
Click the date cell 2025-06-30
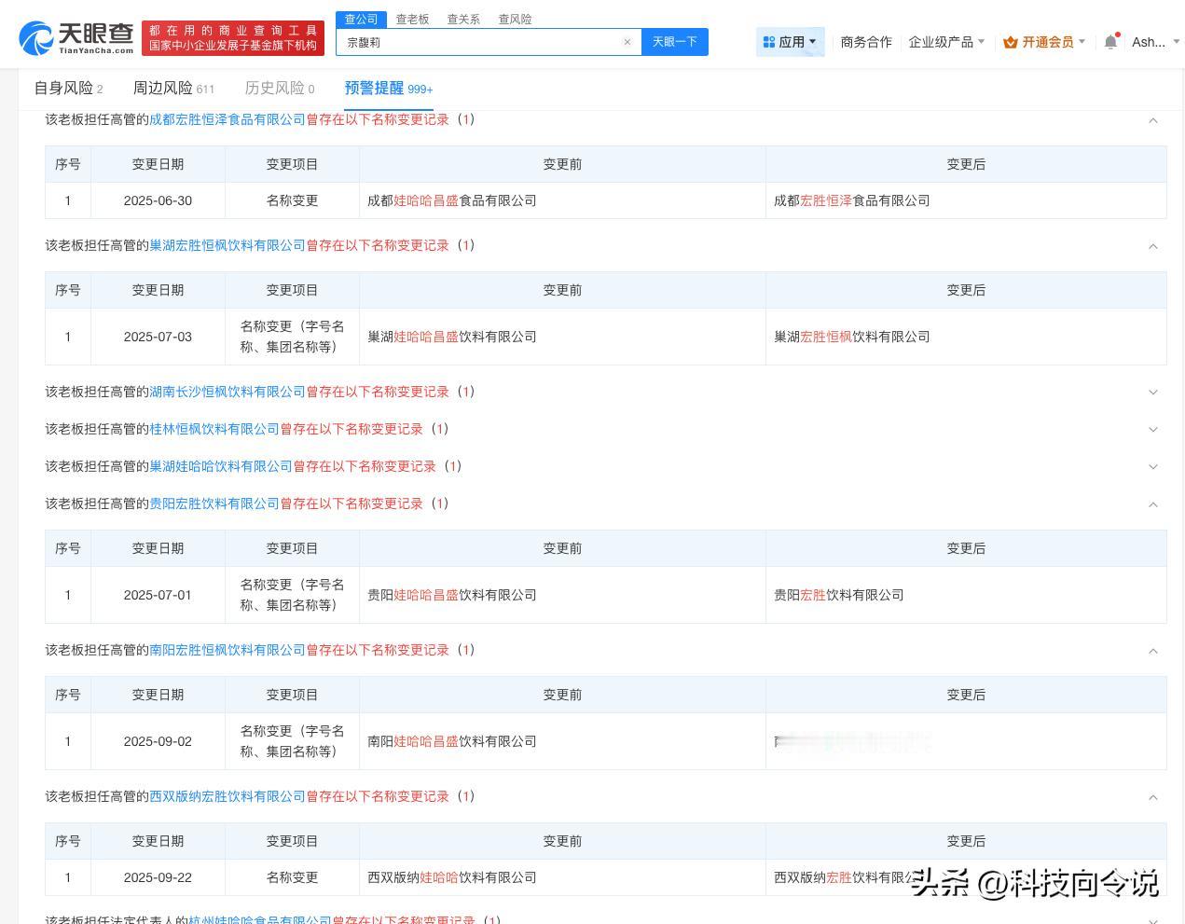coord(158,200)
